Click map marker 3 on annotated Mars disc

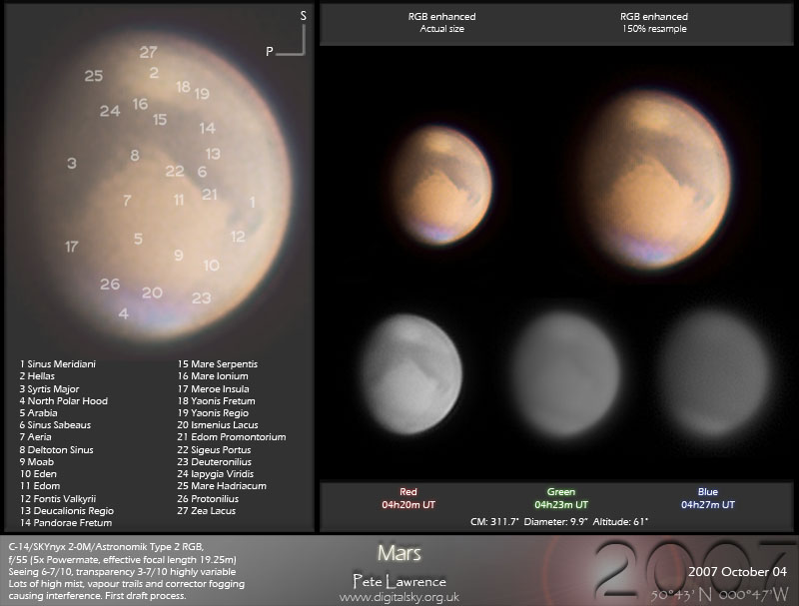pos(72,163)
